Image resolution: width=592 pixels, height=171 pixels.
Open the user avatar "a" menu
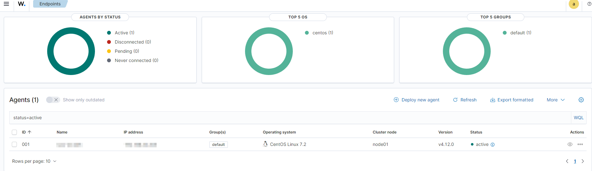574,4
